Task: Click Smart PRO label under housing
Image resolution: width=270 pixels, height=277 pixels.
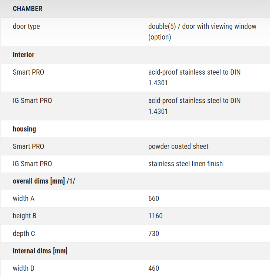Action: [28, 147]
